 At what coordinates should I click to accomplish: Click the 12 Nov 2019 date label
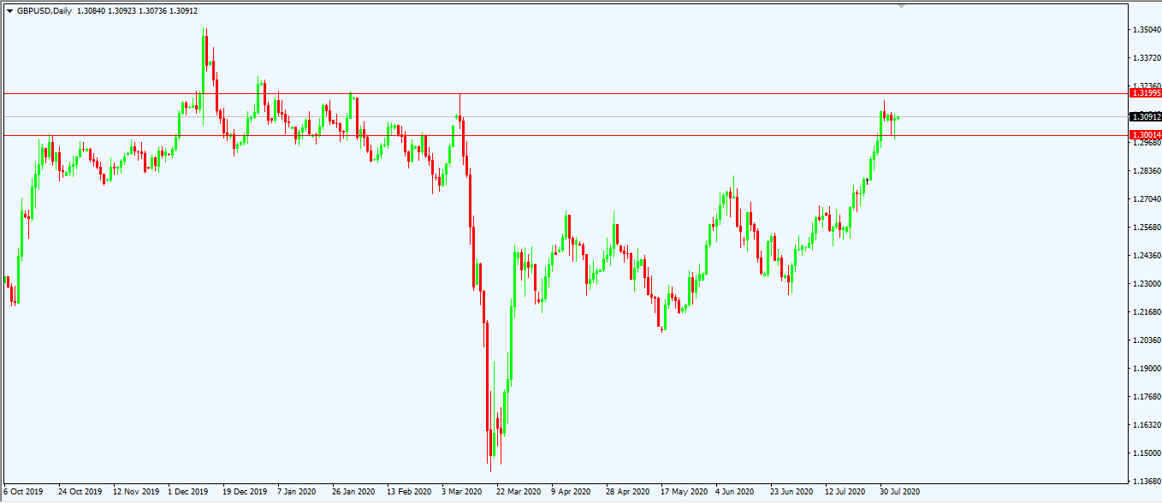click(x=135, y=493)
